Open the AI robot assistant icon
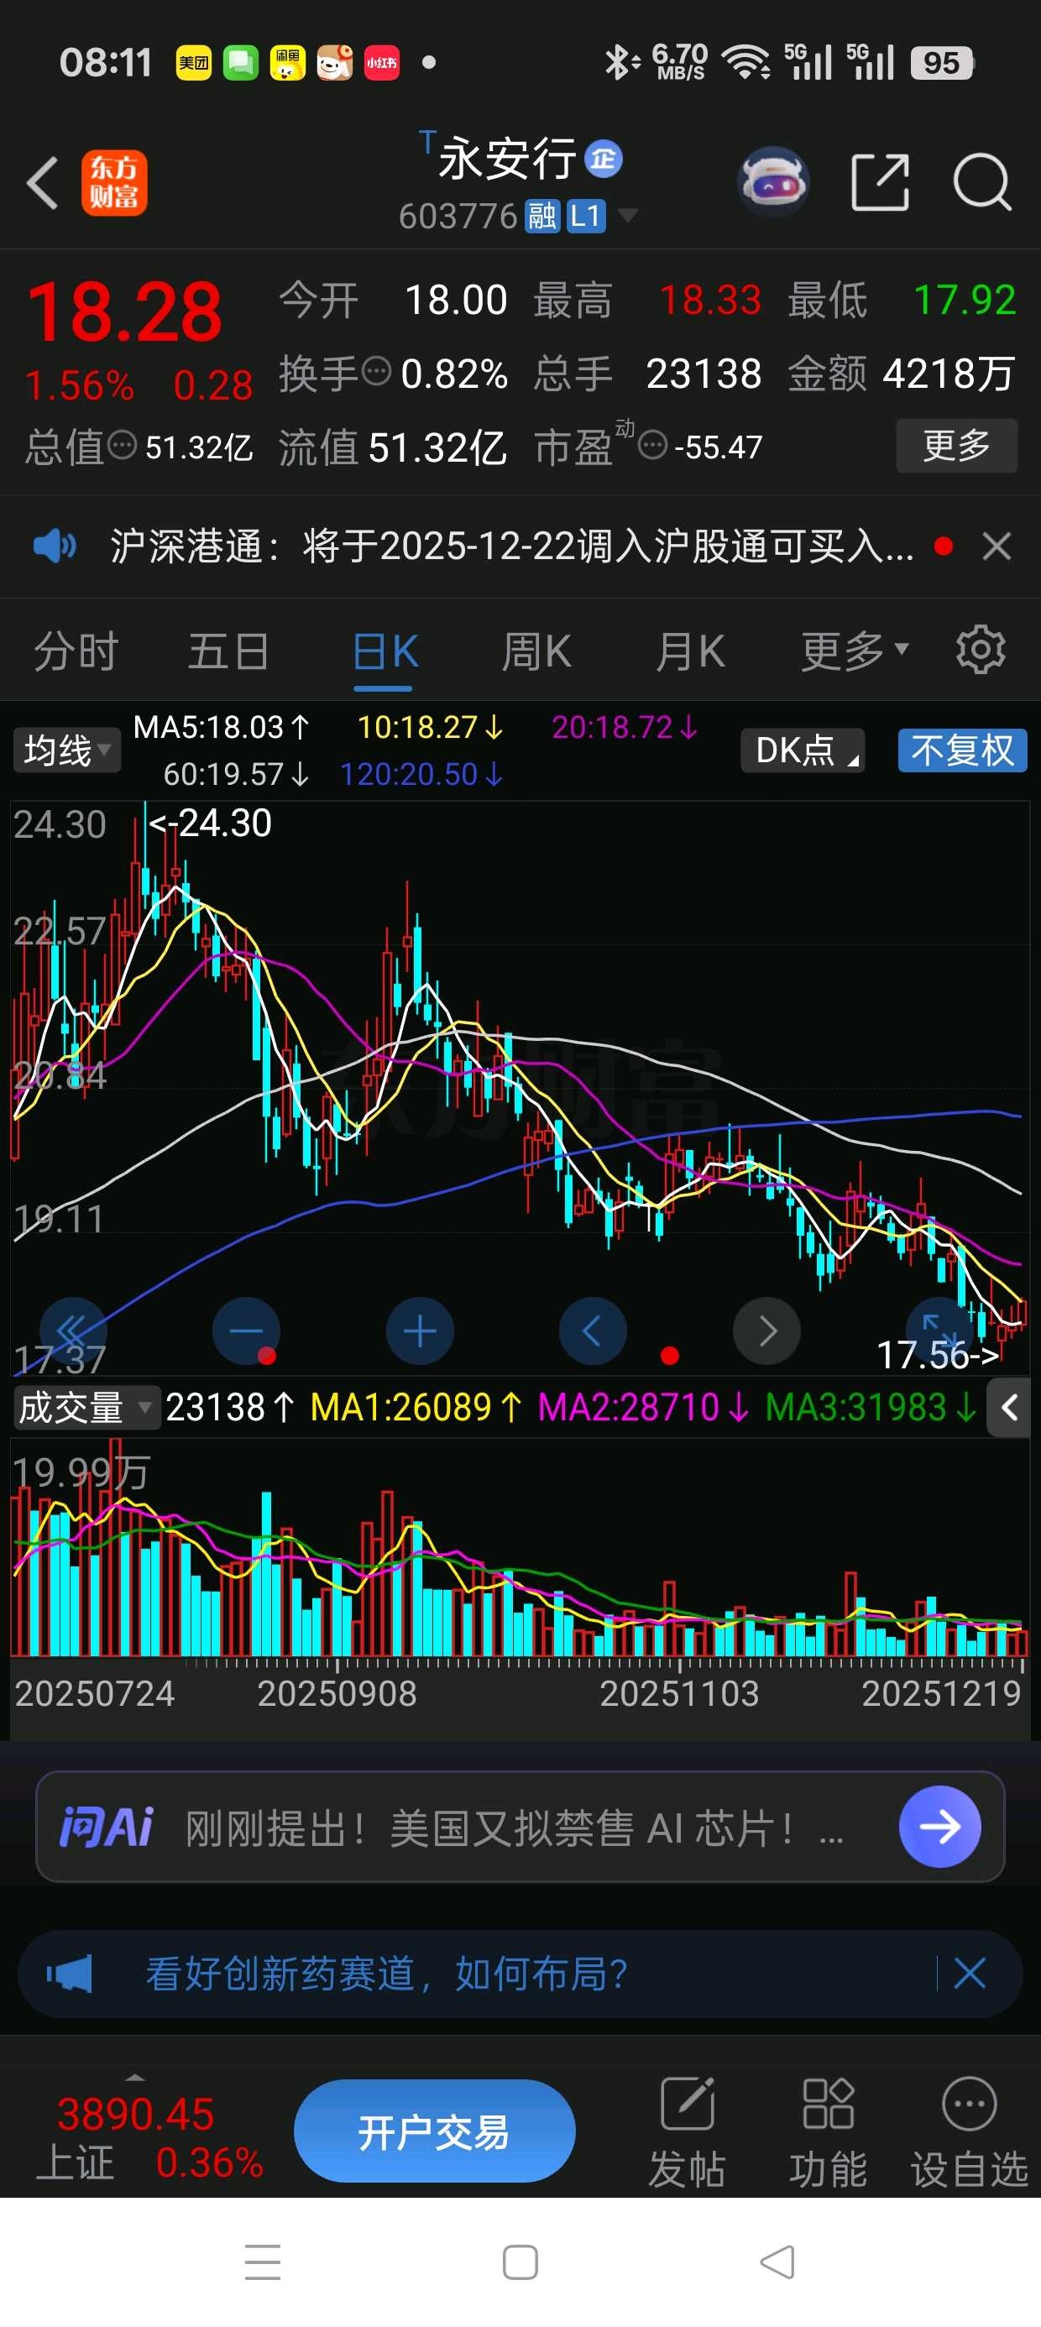The width and height of the screenshot is (1041, 2327). tap(773, 181)
